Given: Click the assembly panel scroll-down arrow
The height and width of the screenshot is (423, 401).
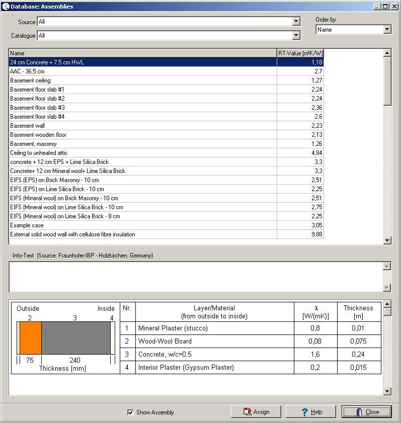Looking at the screenshot, I should [387, 391].
